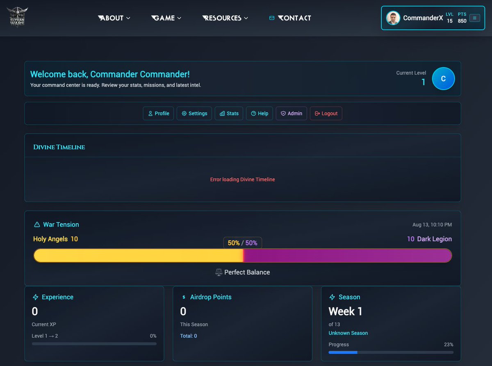Click the Current Level label
Screen dimensions: 492x366
click(411, 73)
